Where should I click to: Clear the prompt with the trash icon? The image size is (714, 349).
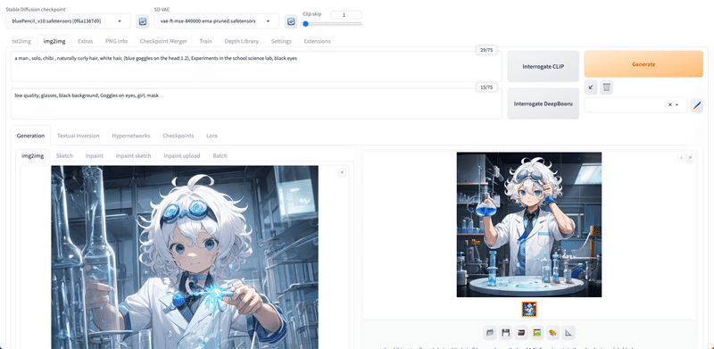point(606,87)
